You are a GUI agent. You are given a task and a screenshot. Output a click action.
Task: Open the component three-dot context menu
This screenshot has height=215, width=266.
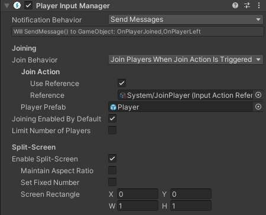259,5
